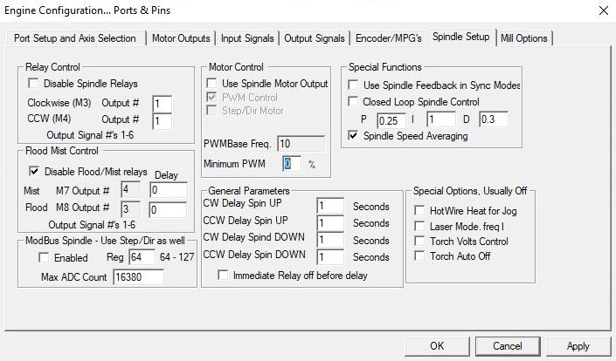Toggle HotWire Heat for Jog

pyautogui.click(x=419, y=211)
